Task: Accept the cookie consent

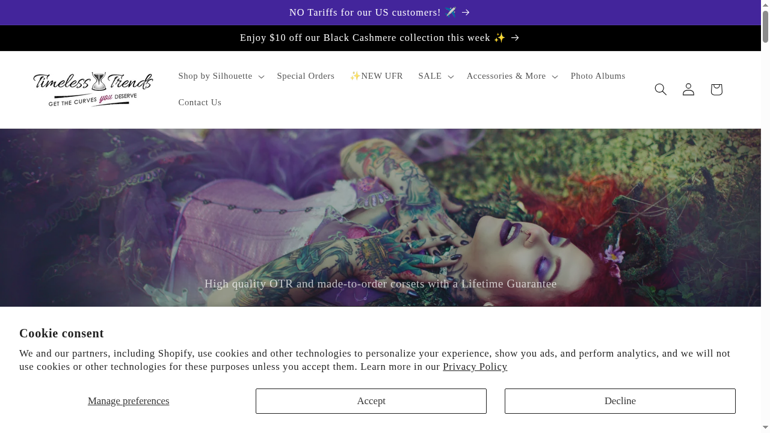Action: click(371, 401)
